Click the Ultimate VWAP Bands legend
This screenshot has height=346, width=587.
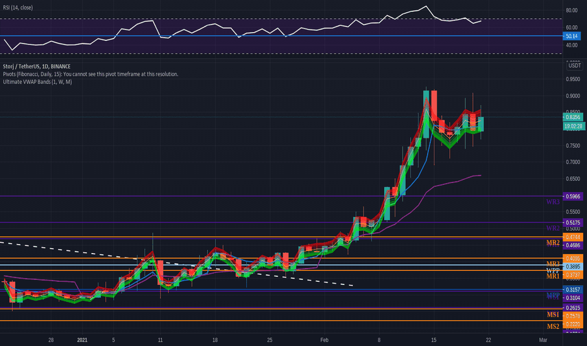click(37, 82)
